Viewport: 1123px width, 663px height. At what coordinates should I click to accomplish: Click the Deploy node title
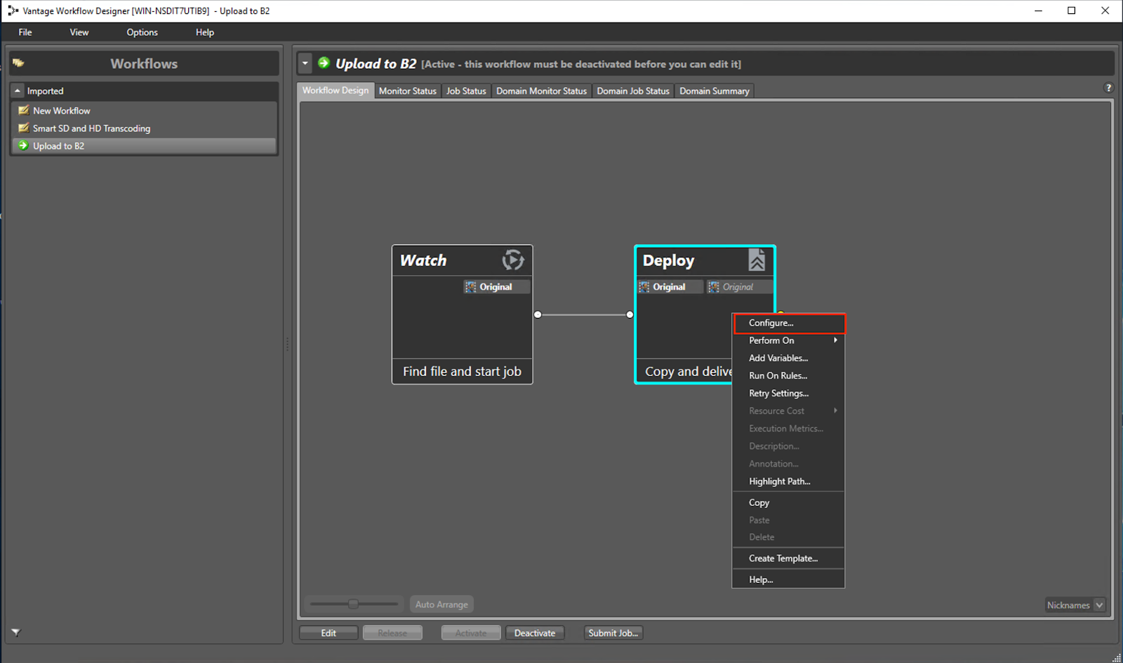[x=668, y=260]
